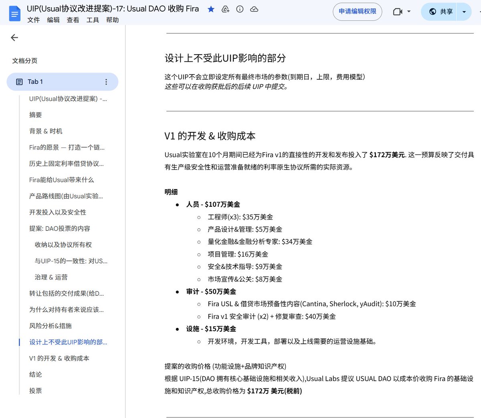Click line 市场宣传&公关: $8万美金
The height and width of the screenshot is (418, 481).
245,279
